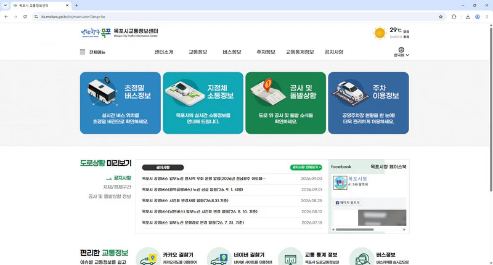This screenshot has height=265, width=493.
Task: Click the 교통 통계 정보 icon
Action: [x=290, y=257]
